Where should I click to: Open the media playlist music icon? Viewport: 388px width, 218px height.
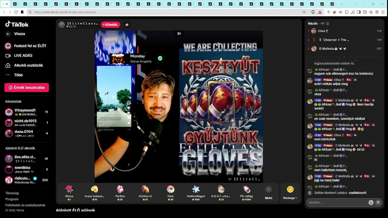pos(353,12)
